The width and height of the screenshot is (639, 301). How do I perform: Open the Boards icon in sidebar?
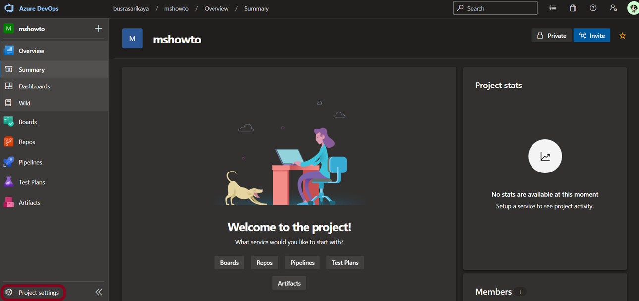point(9,122)
